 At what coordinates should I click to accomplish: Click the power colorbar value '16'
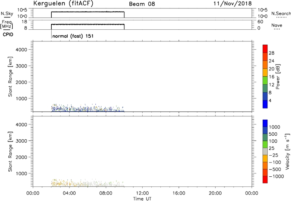[271, 77]
